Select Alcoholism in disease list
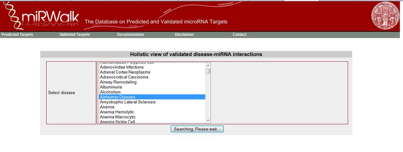Screen dimensions: 403x152 coord(152,92)
